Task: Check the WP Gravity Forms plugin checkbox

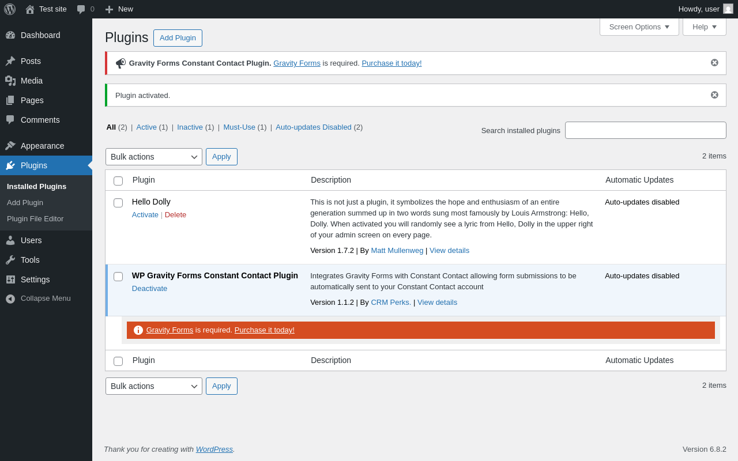Action: point(118,277)
